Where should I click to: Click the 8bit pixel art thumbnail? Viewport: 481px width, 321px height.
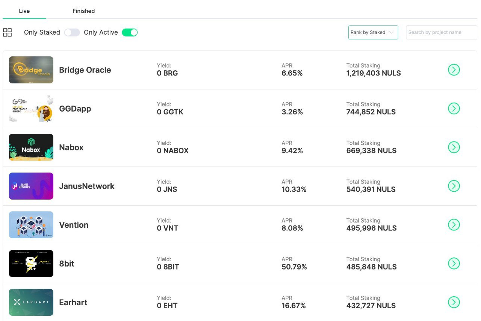31,263
